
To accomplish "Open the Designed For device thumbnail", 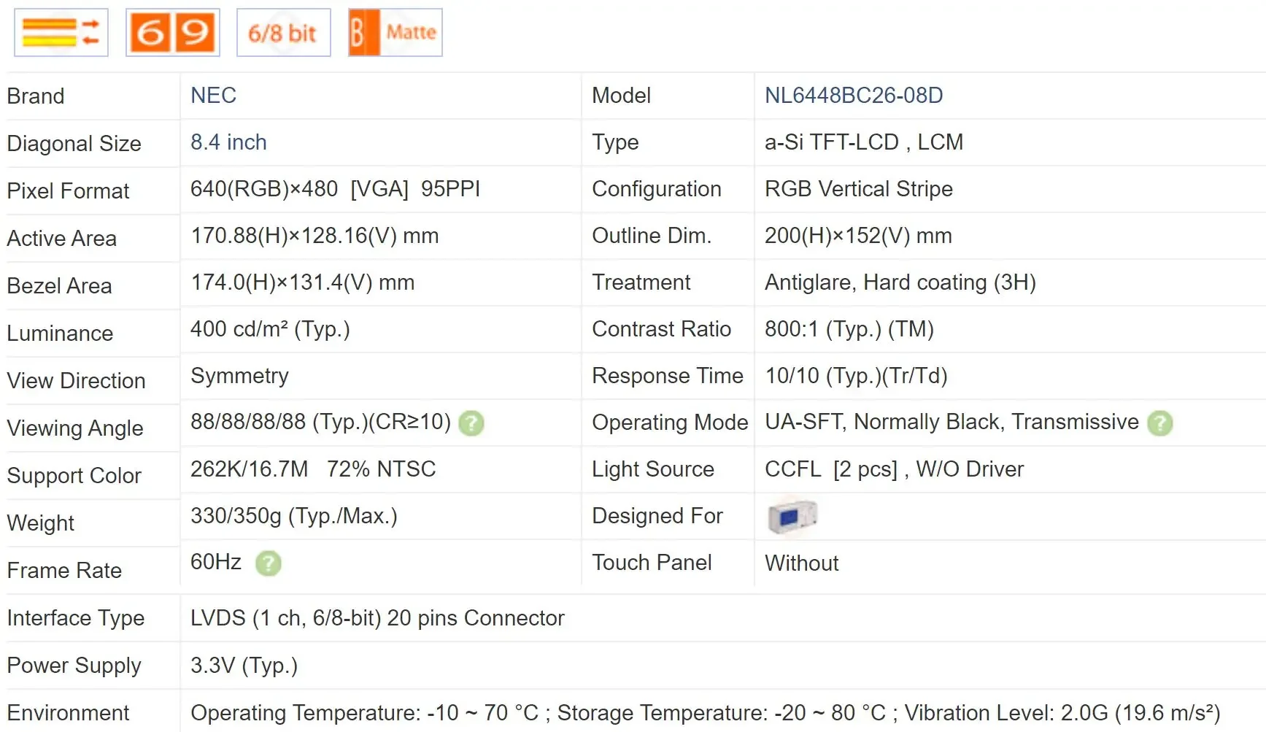I will point(792,517).
